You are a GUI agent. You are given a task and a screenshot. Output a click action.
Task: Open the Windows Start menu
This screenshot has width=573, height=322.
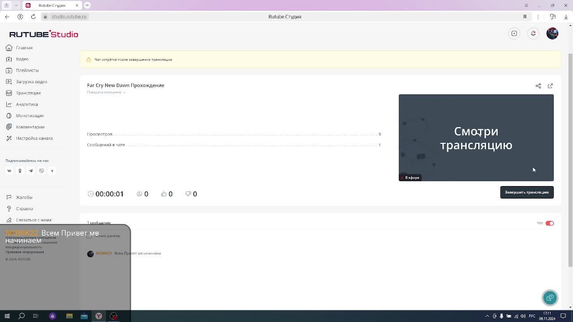[x=7, y=316]
